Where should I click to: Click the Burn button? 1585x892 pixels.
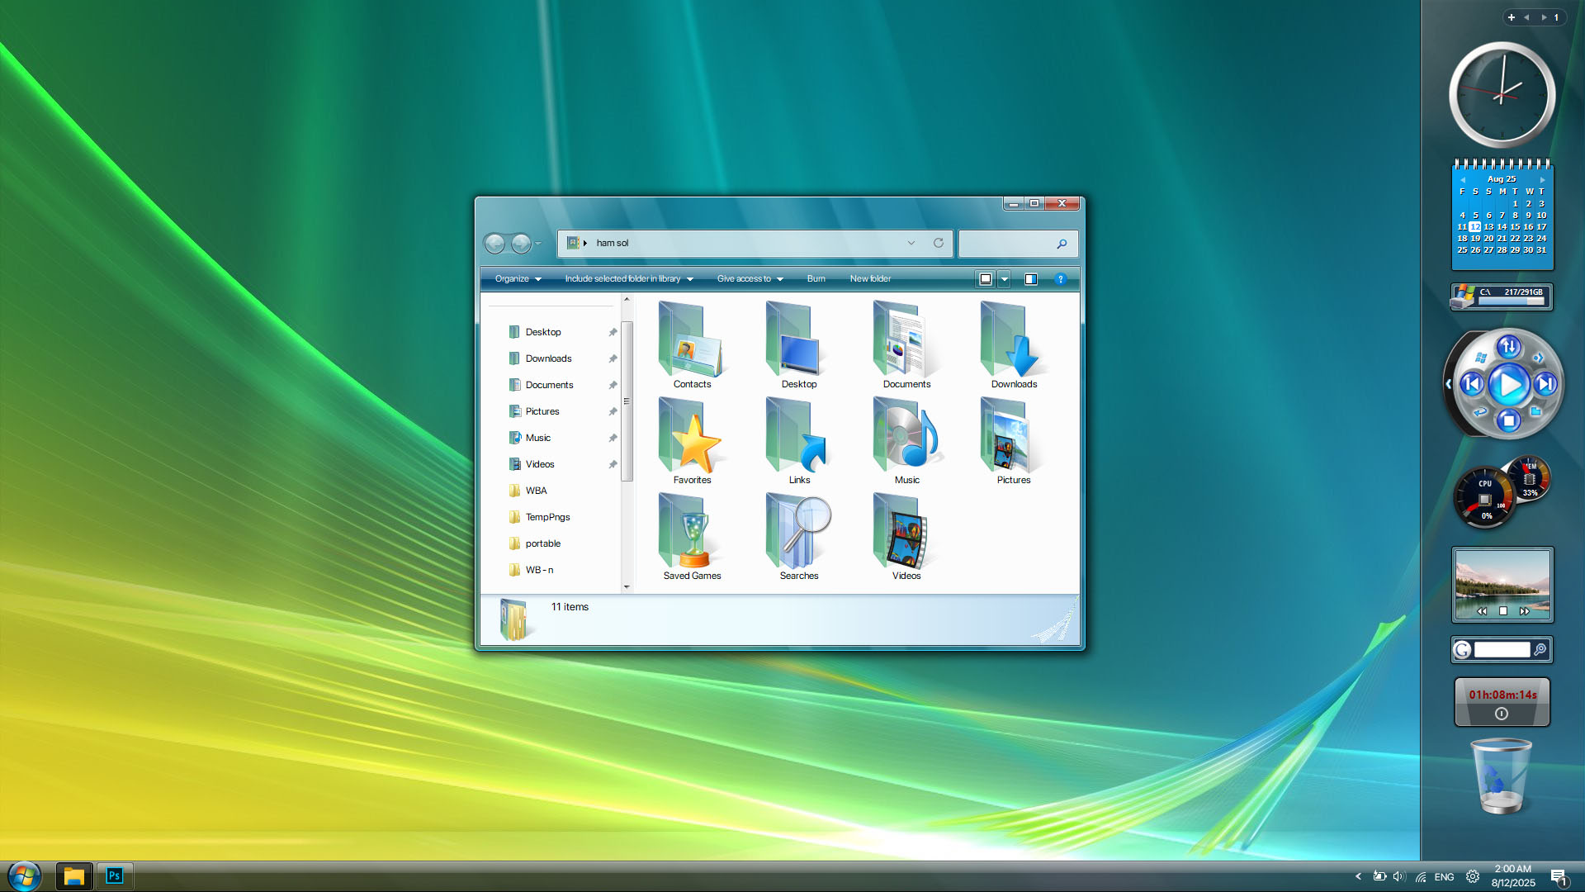(x=816, y=279)
